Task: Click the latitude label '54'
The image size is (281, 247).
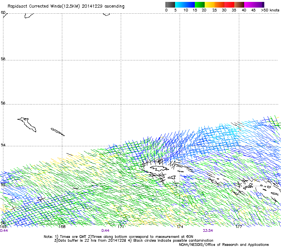Action: [3, 145]
